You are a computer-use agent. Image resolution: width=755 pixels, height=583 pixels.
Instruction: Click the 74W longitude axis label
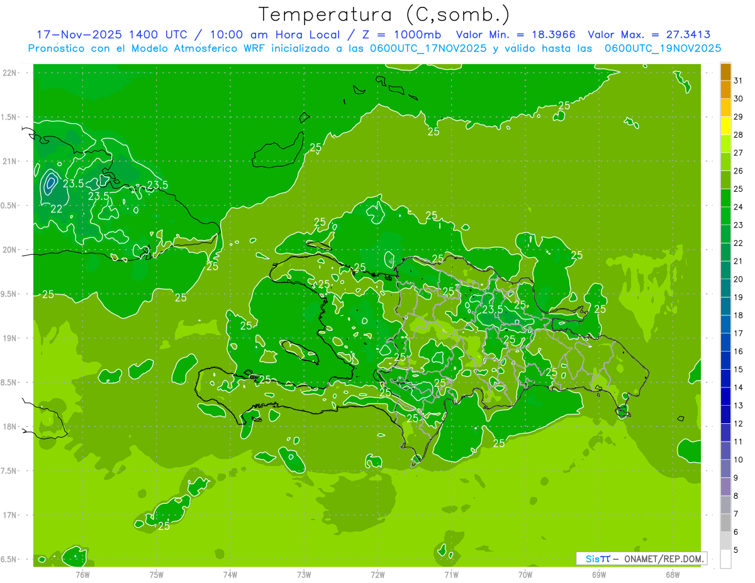point(230,574)
